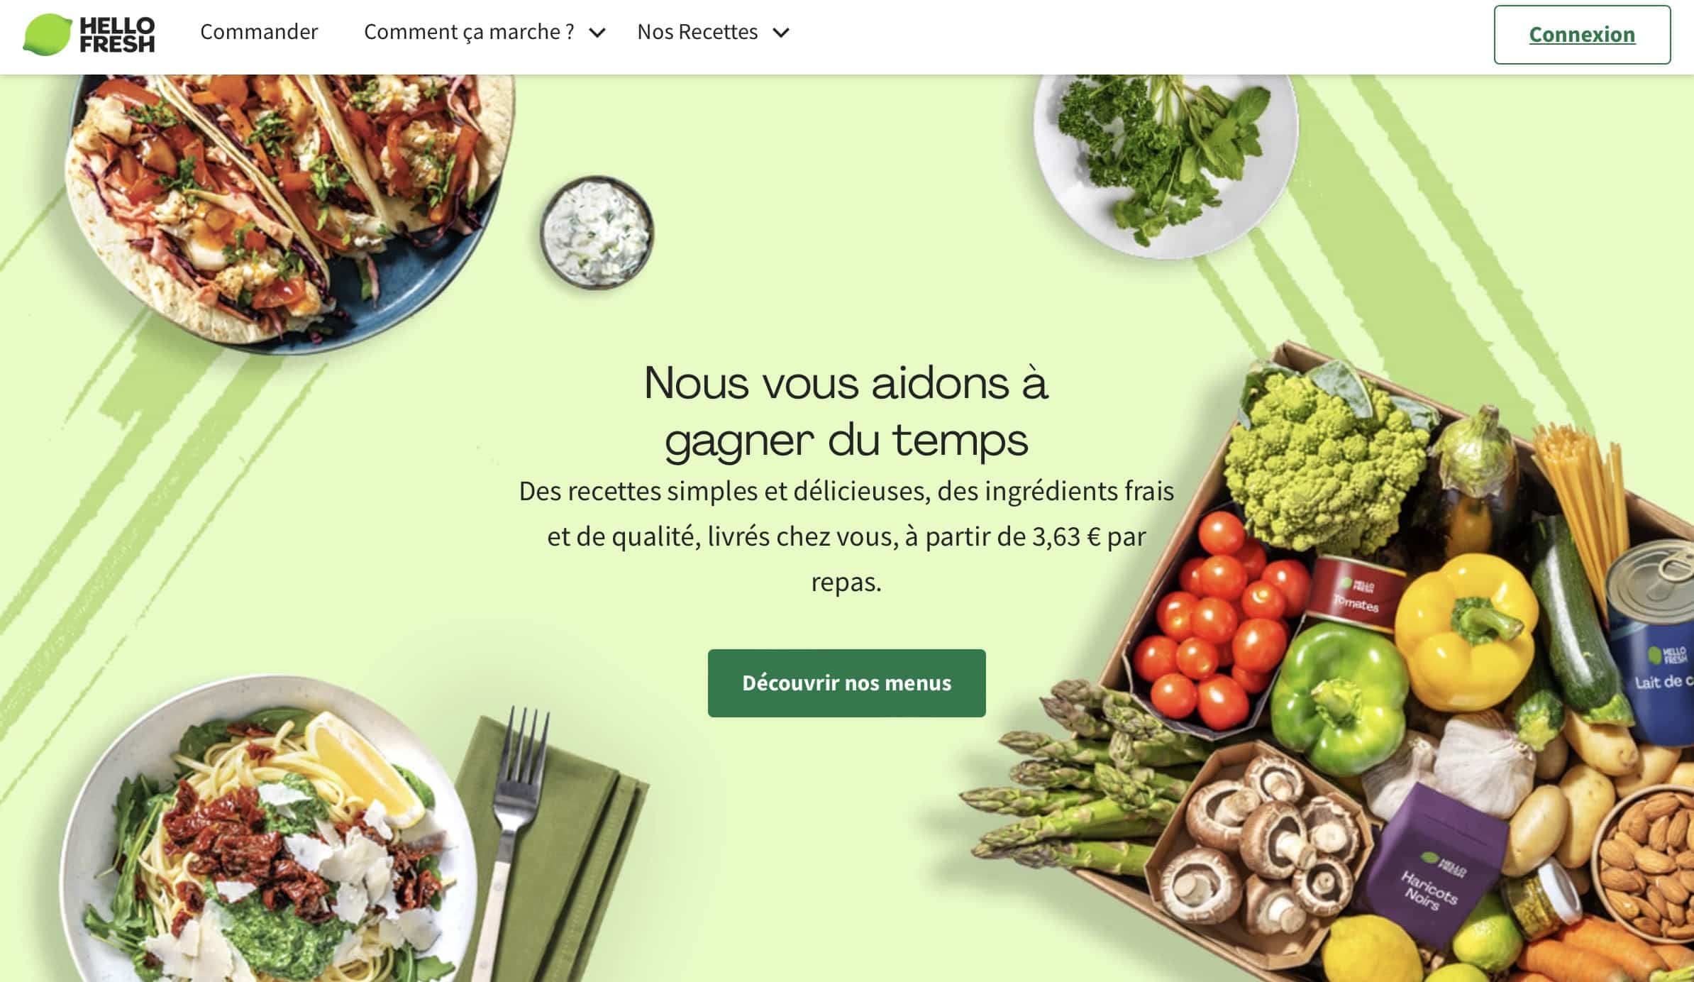Open the Nos Recettes menu
The width and height of the screenshot is (1694, 982).
coord(697,32)
